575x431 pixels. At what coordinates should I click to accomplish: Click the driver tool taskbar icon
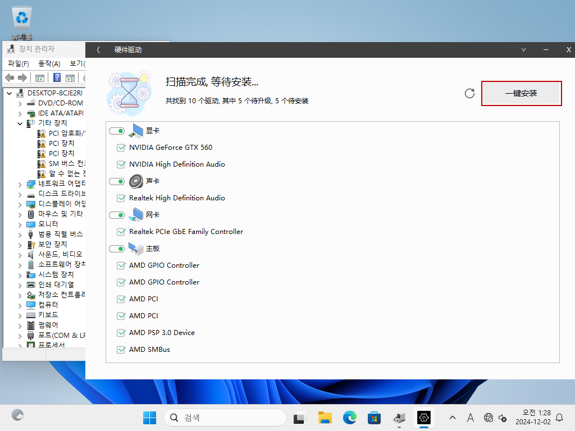pyautogui.click(x=424, y=418)
